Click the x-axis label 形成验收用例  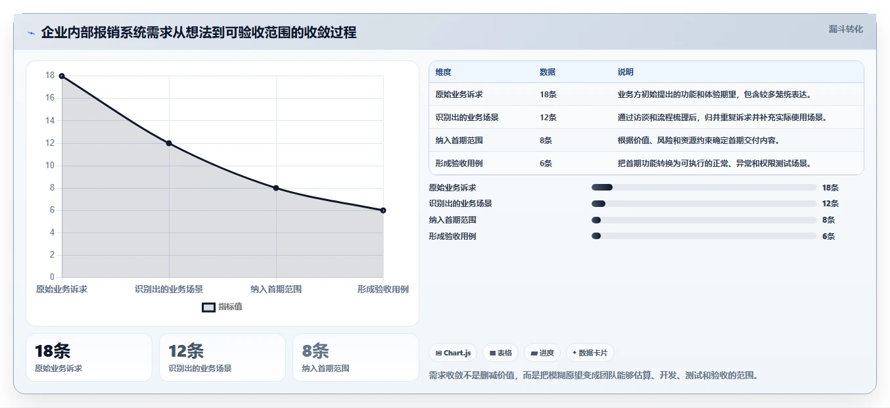383,289
